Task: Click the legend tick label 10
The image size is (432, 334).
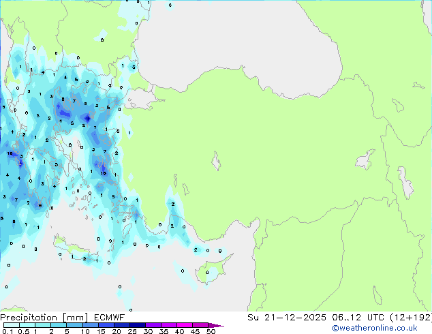Action: [x=84, y=331]
